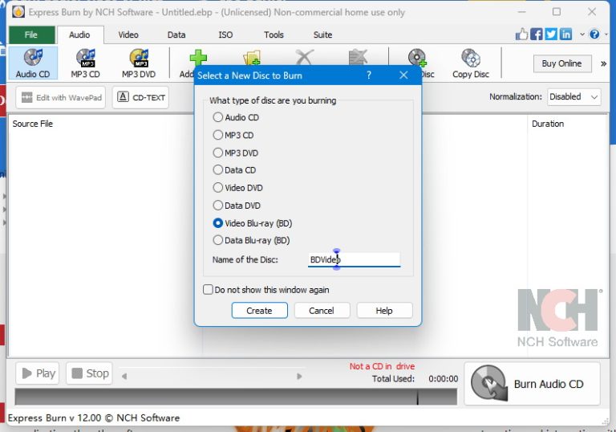616x432 pixels.
Task: Click the playback seek bar
Action: coord(211,375)
